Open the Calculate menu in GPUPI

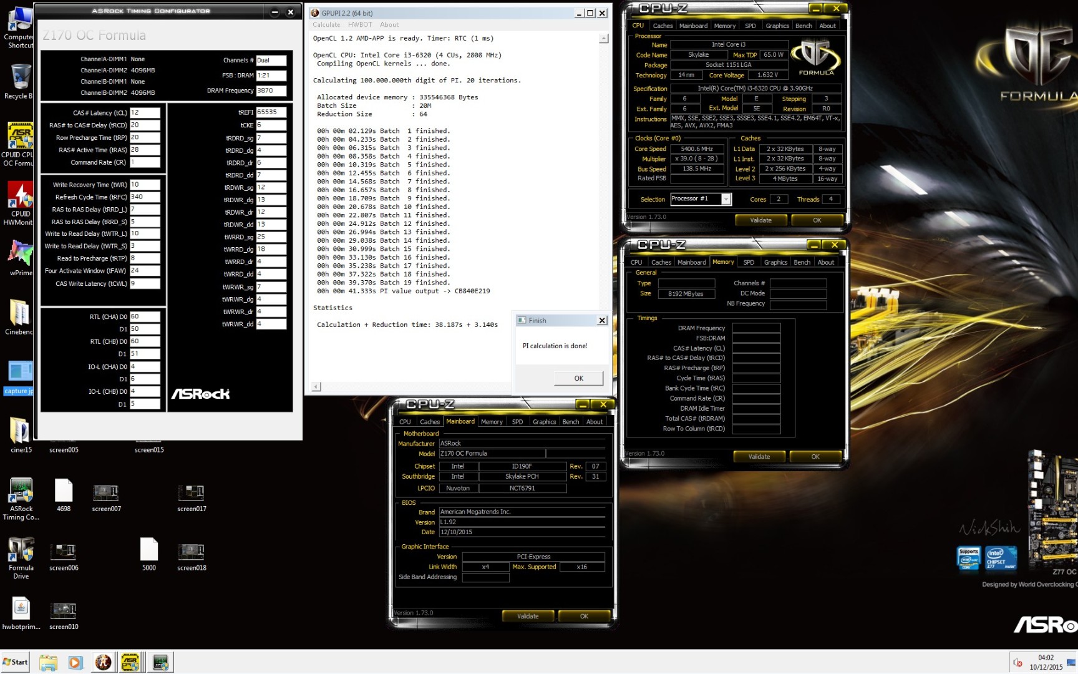326,25
